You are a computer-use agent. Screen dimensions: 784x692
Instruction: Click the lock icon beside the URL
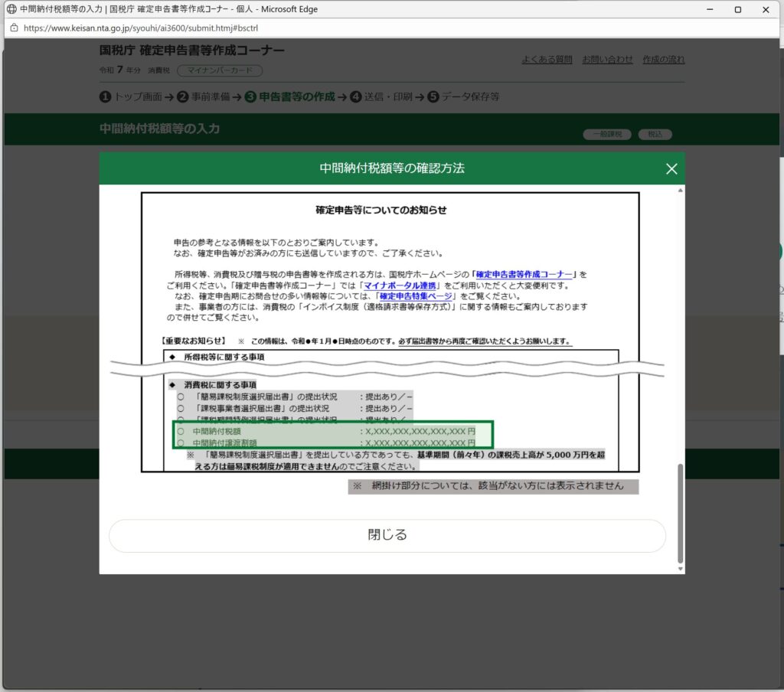click(x=13, y=27)
